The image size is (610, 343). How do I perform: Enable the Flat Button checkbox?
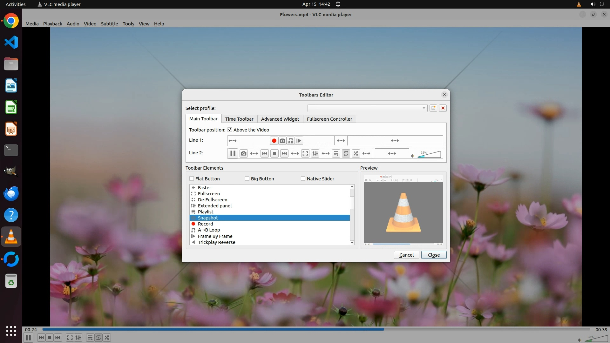192,179
